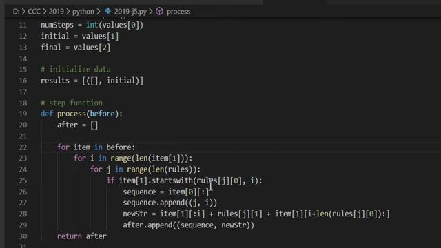Select the 2019-j5.py breadcrumb item
Viewport: 441px width, 248px height.
[x=130, y=12]
